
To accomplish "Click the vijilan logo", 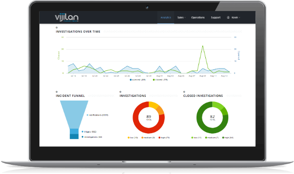I will click(67, 17).
